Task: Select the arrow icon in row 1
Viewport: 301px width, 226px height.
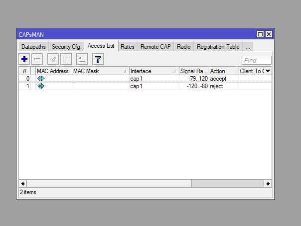Action: [x=41, y=86]
